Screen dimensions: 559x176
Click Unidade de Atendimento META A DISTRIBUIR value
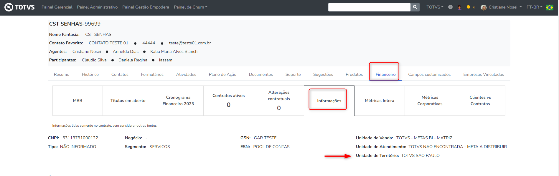[458, 147]
